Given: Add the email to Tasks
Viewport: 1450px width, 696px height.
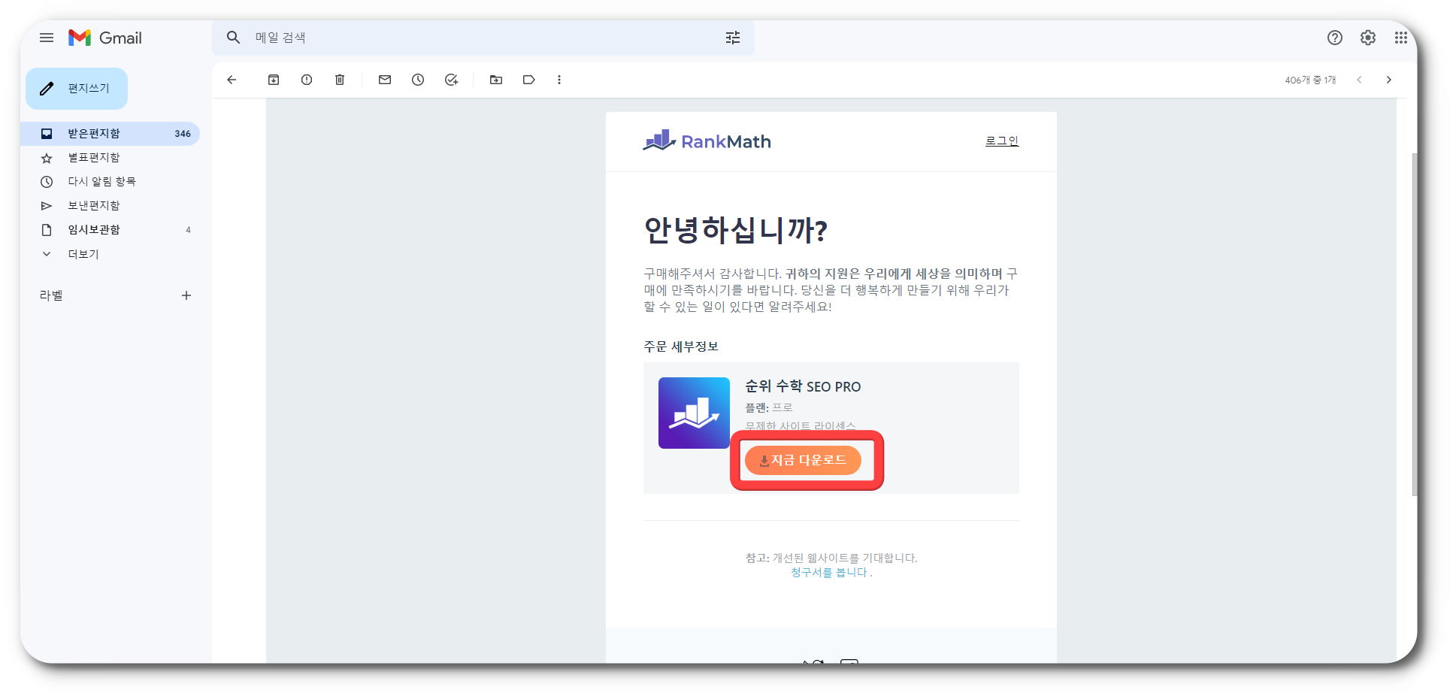Looking at the screenshot, I should tap(451, 80).
